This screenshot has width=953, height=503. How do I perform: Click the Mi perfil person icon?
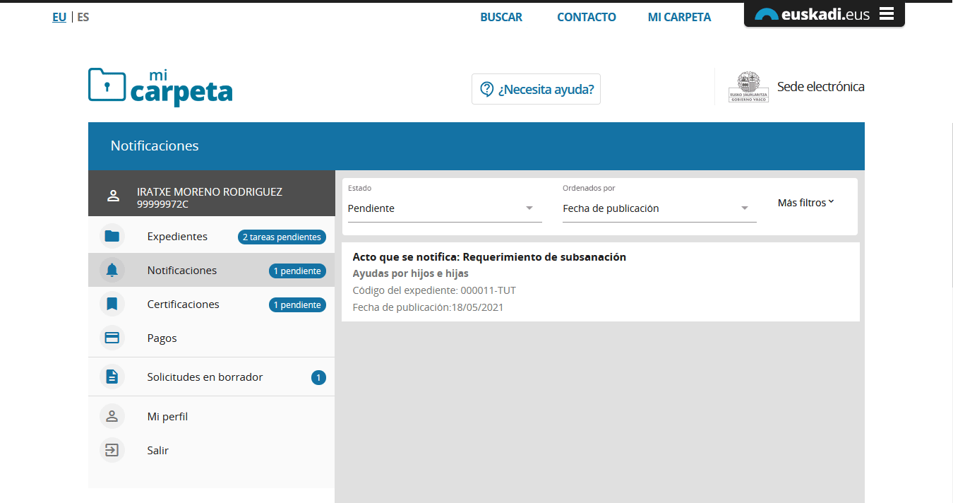pos(112,417)
